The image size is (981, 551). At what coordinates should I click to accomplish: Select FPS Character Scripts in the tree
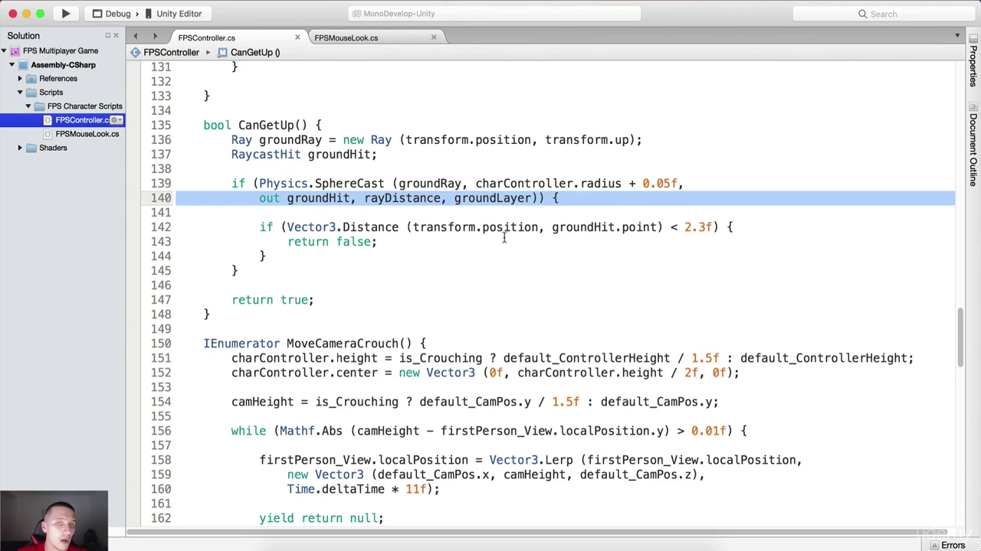pos(84,106)
